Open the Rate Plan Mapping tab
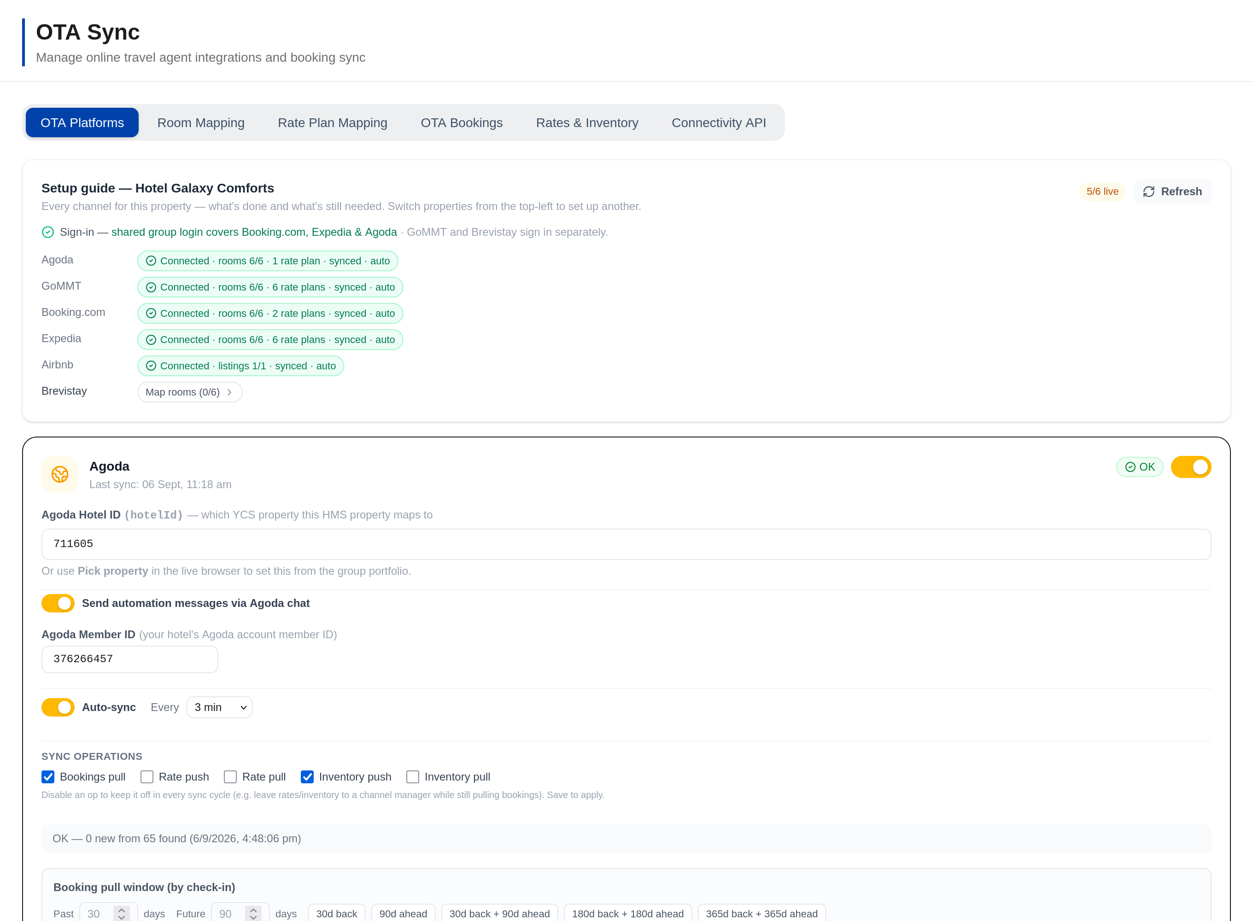1253x921 pixels. [332, 122]
